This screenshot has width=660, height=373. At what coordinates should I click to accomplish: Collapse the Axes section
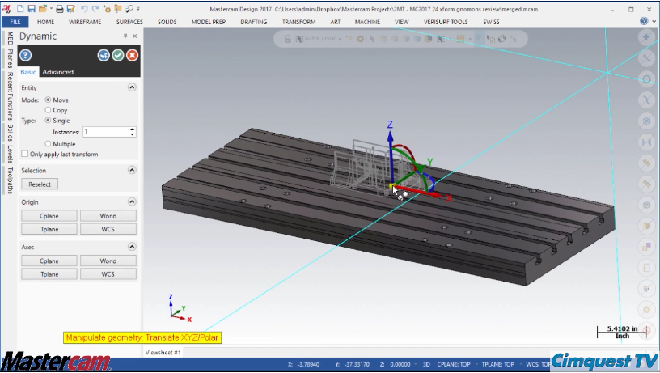click(x=132, y=246)
